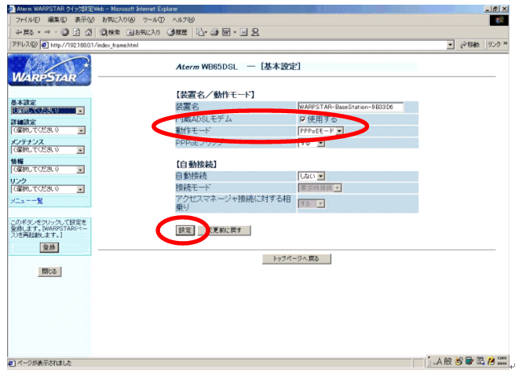The image size is (519, 376).
Task: Click the トップページへ戻る button
Action: click(296, 258)
